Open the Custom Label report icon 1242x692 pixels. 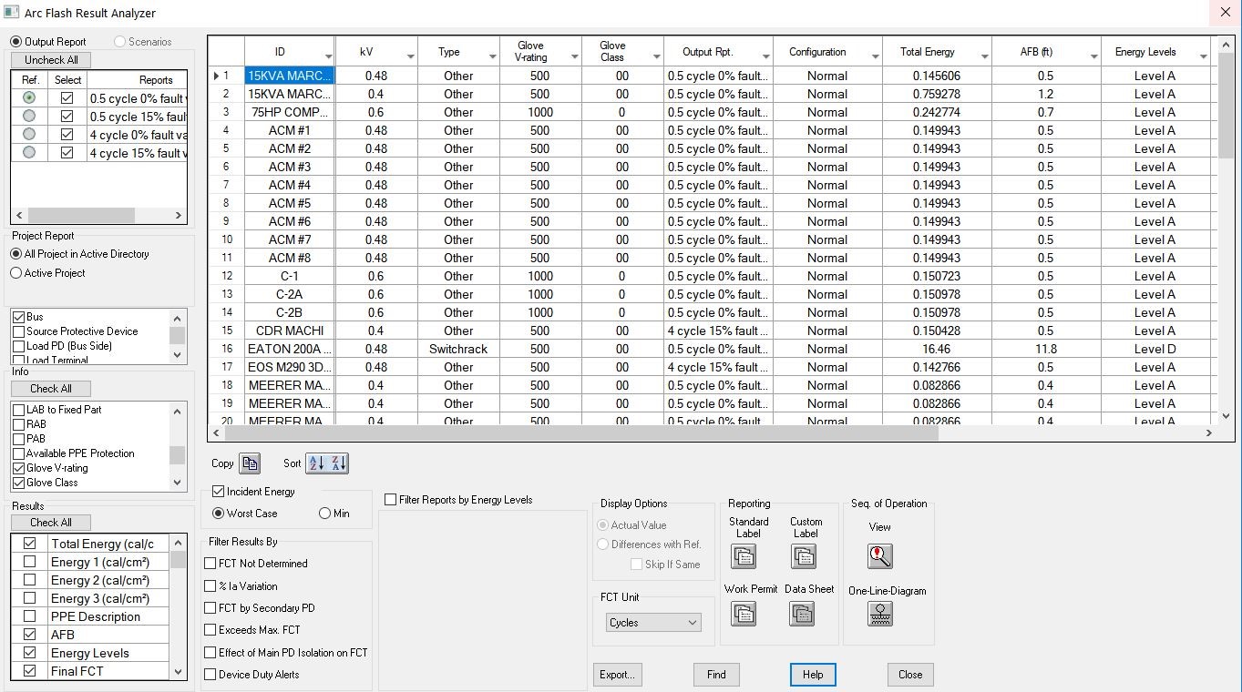(803, 556)
